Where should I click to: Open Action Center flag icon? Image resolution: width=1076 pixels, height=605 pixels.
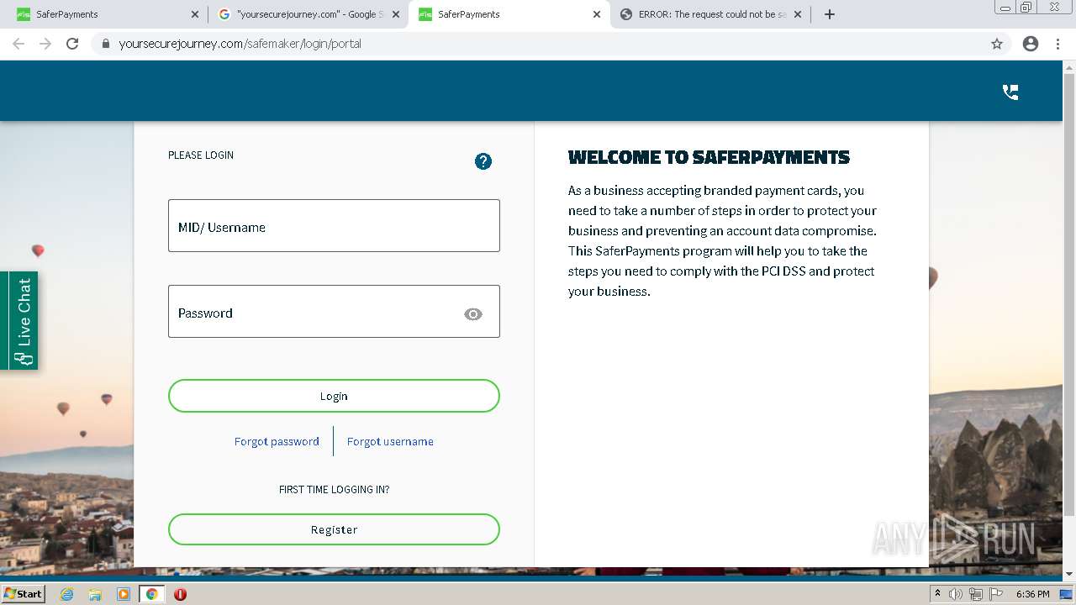995,594
